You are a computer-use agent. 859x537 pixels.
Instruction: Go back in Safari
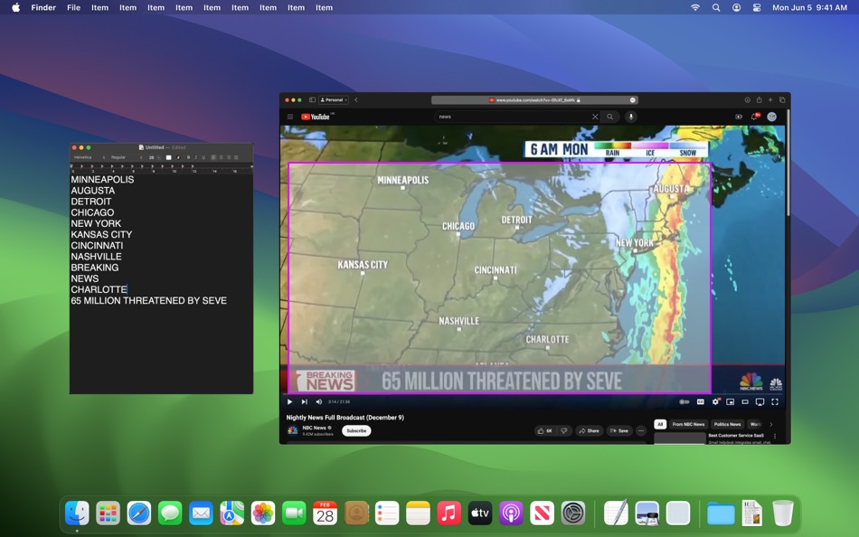point(356,99)
